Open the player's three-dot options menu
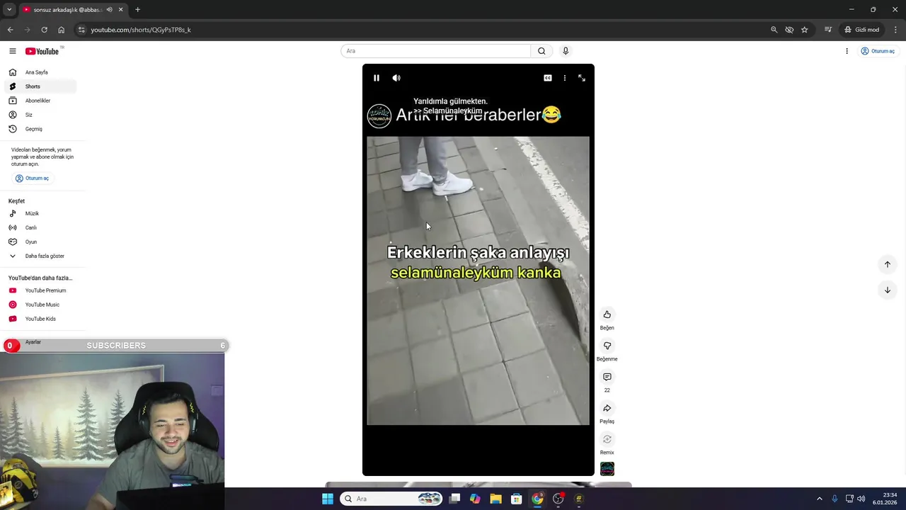The width and height of the screenshot is (906, 510). pos(565,78)
